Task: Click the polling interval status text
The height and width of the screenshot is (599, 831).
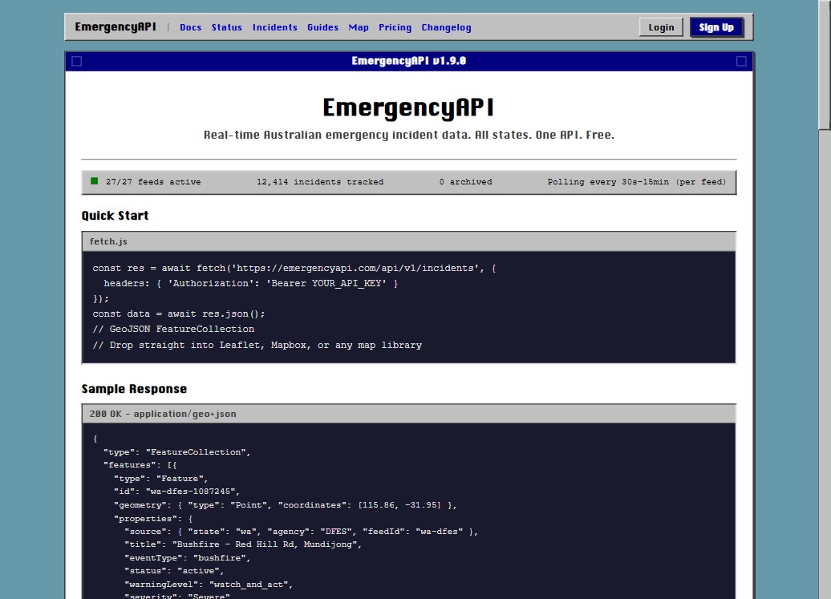Action: (x=637, y=182)
